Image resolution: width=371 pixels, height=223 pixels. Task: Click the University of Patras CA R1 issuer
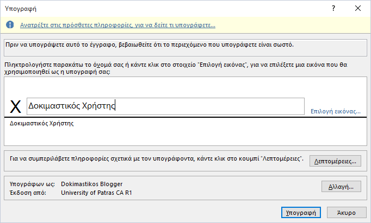point(96,193)
